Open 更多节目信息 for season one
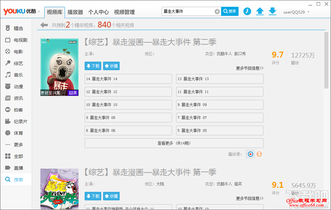The height and width of the screenshot is (210, 331). click(250, 198)
